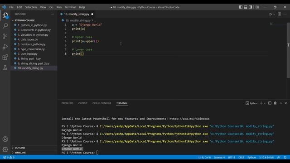Viewport: 290px width, 163px height.
Task: Kill terminal with trash icon
Action: (x=275, y=103)
